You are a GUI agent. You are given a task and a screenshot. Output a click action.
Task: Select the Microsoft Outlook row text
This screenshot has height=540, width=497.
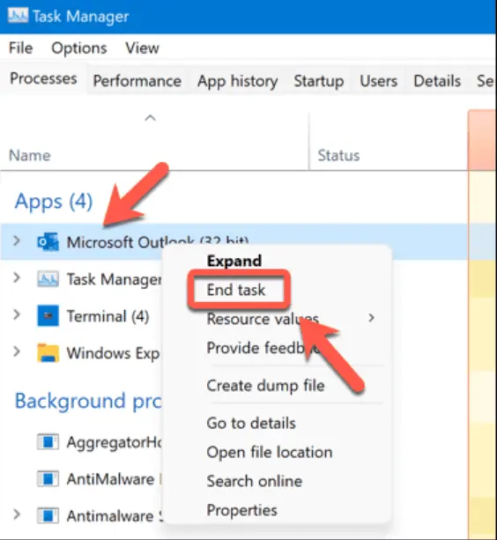[158, 241]
